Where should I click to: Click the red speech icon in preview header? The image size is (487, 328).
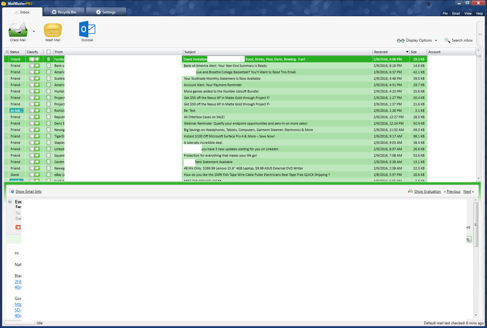(x=18, y=227)
